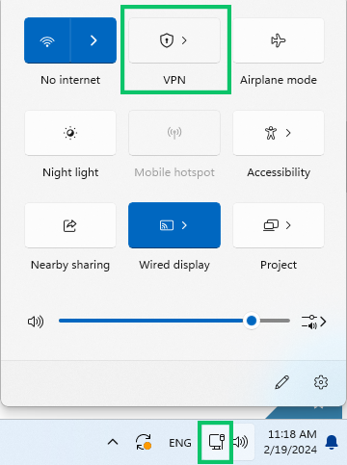Open the Wired display cast tile
This screenshot has width=347, height=465.
coord(174,225)
